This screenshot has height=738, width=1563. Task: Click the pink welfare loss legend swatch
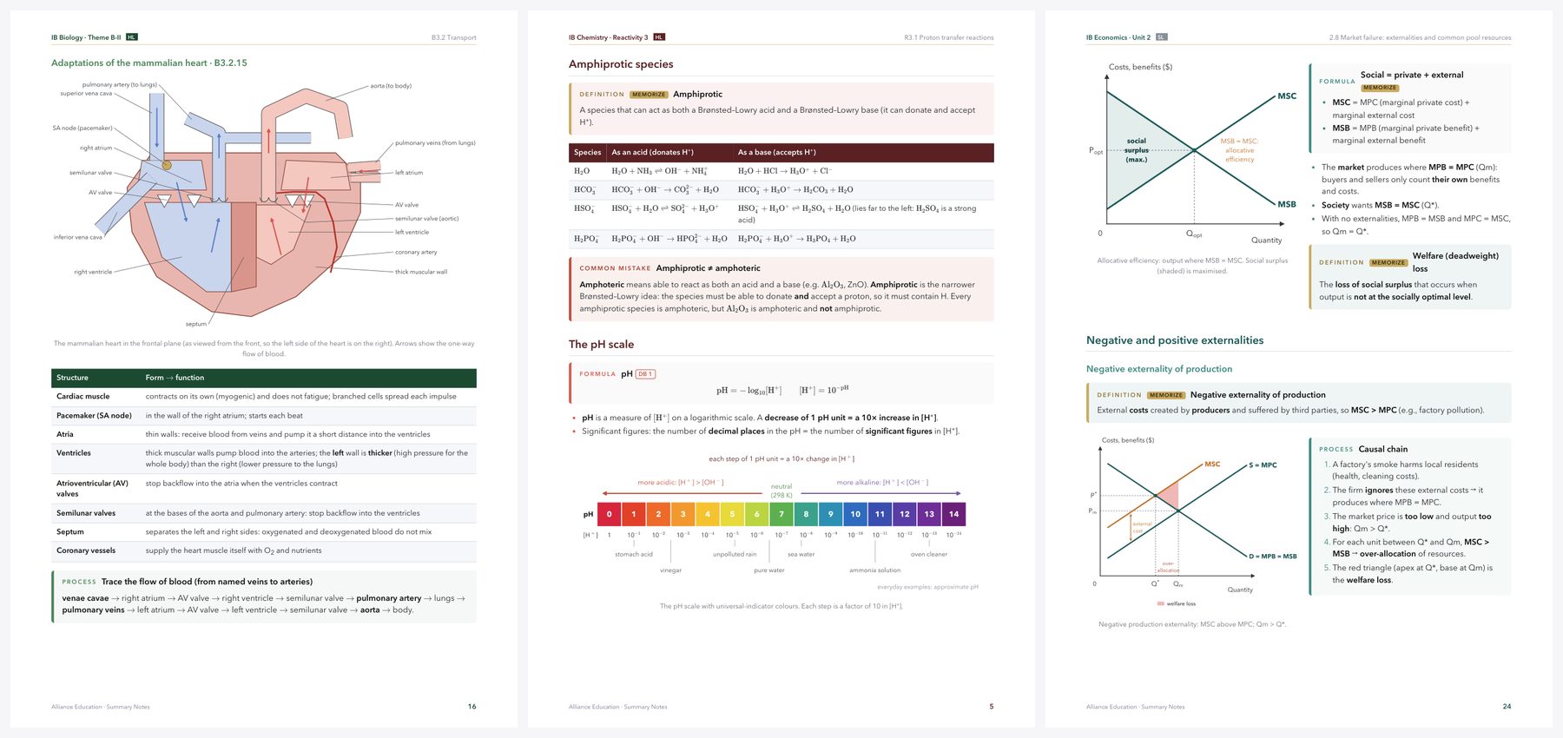(x=1160, y=603)
